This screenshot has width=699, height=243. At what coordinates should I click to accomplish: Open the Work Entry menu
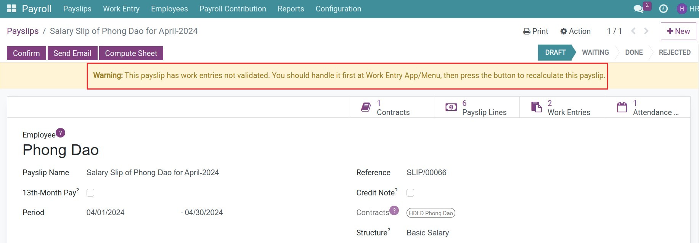pyautogui.click(x=121, y=9)
